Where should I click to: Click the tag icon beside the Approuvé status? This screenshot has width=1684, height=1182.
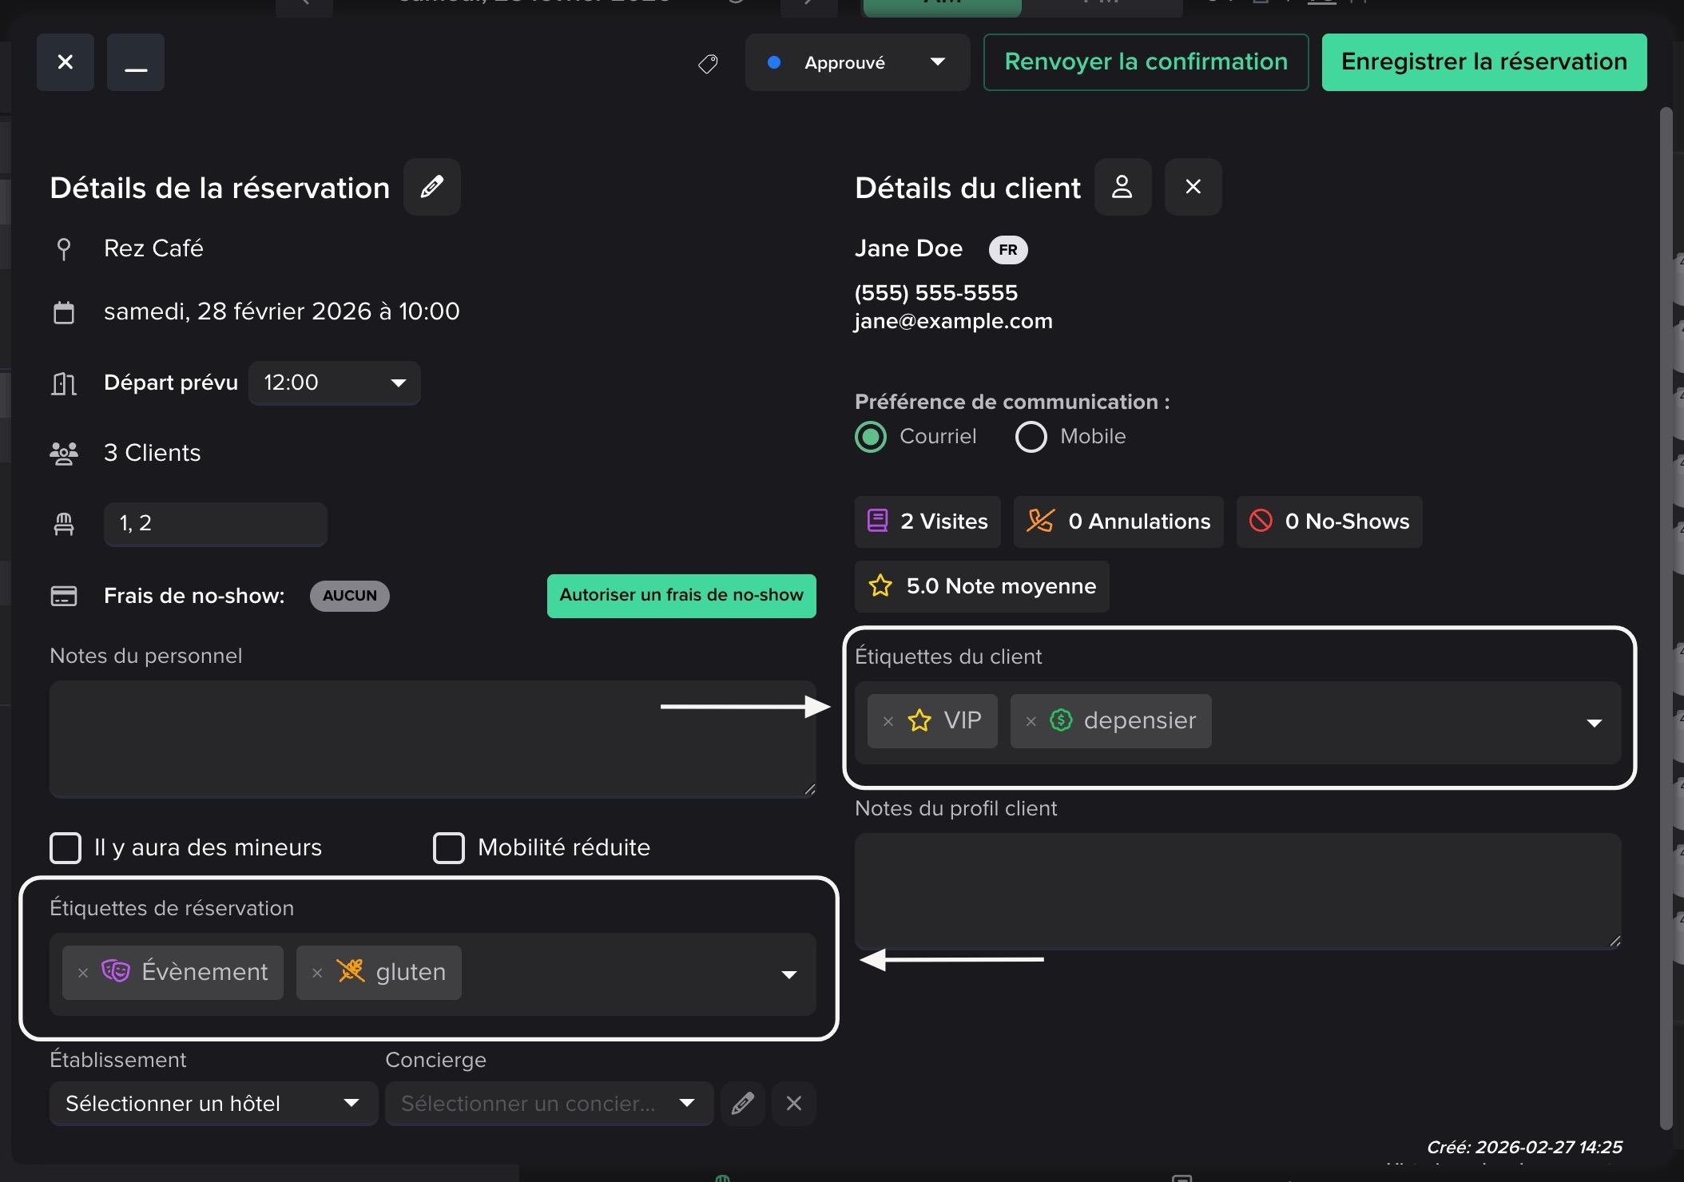click(708, 63)
